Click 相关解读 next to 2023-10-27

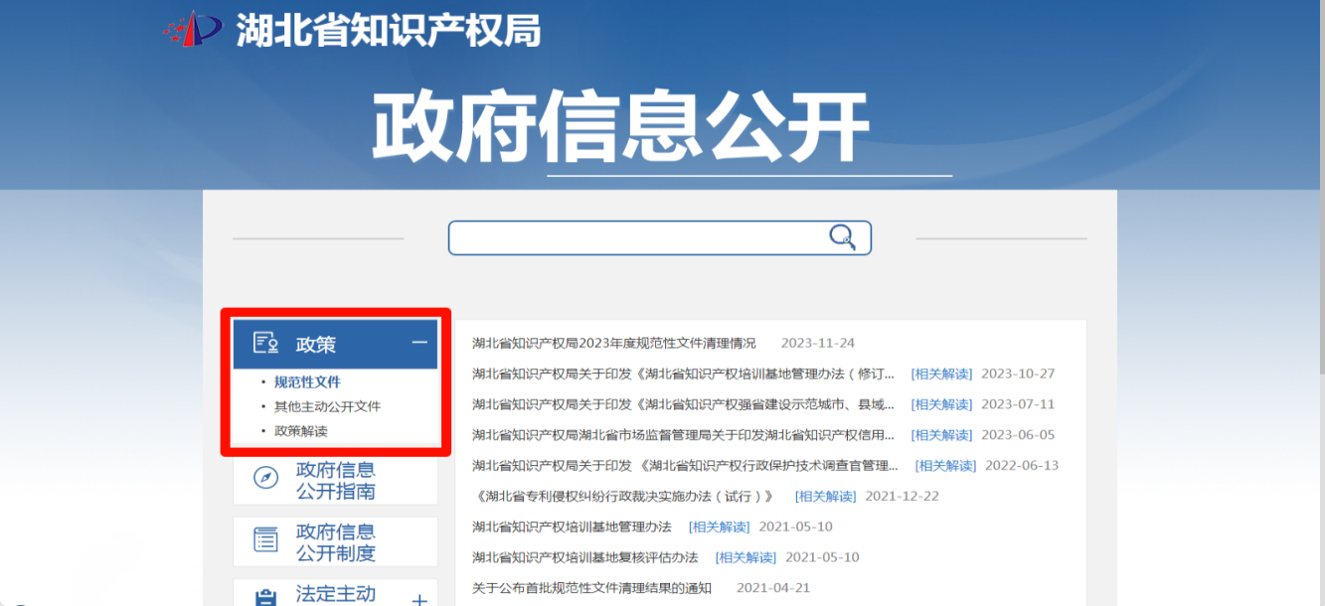click(x=941, y=374)
